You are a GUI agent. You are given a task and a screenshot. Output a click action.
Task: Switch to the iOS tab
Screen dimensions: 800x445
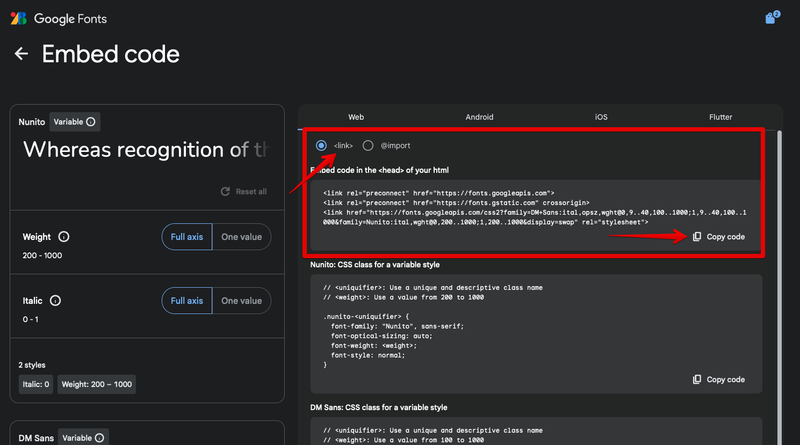tap(601, 117)
